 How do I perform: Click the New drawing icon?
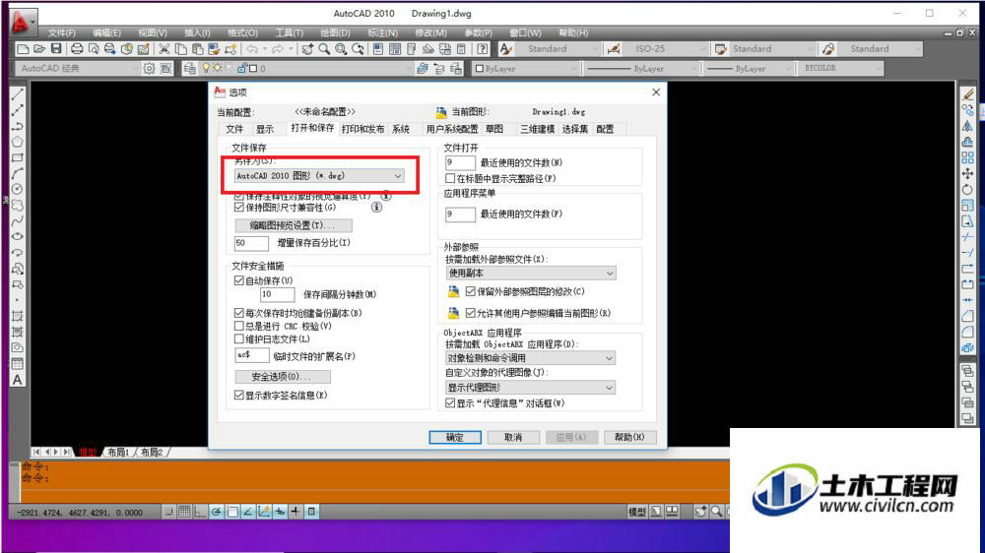point(24,49)
